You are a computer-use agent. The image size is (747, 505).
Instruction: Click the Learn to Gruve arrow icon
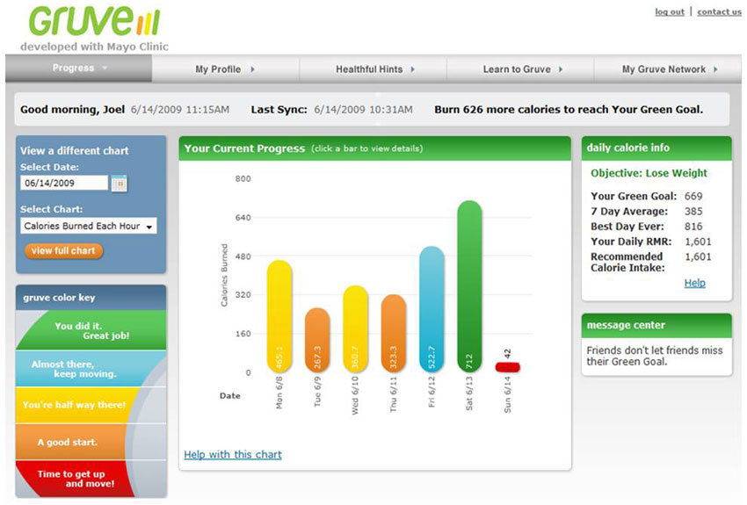tap(561, 69)
